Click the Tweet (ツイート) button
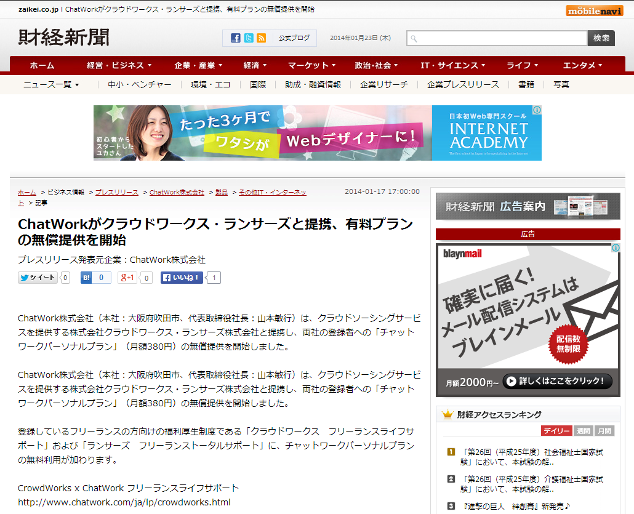 [x=38, y=278]
